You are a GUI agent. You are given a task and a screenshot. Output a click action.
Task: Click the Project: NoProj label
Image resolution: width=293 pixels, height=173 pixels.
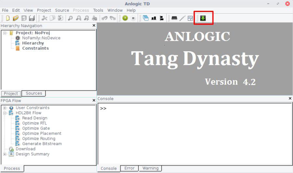click(x=33, y=33)
